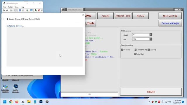Screen dimensions: 187x105
Task: Click the blue striped app taskbar icon
Action: 35,102
